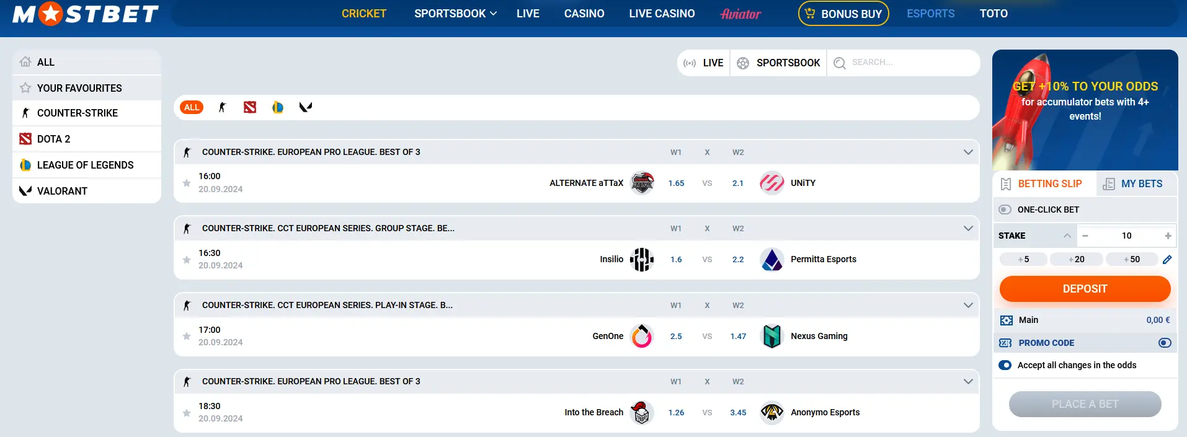
Task: Select the League of Legends filter icon
Action: (278, 107)
